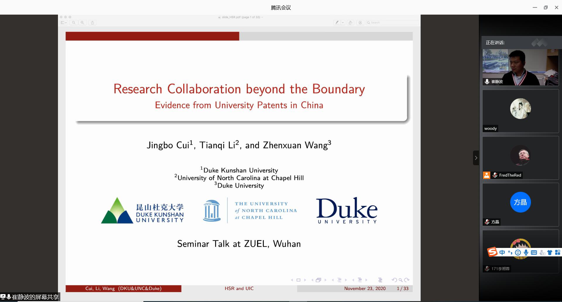Toggle Chinese punctuation mode in Sogou bar
The width and height of the screenshot is (562, 302).
point(510,253)
